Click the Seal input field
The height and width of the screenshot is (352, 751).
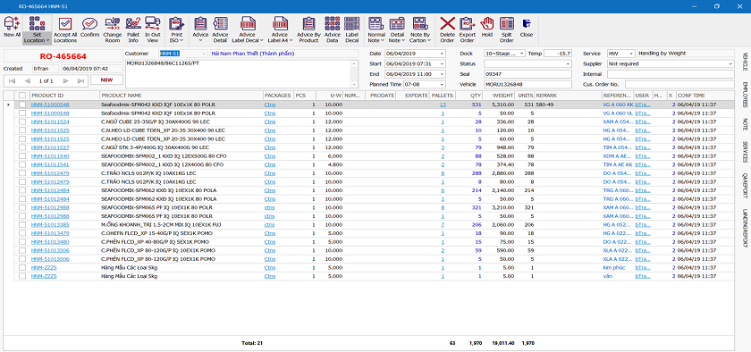point(527,74)
